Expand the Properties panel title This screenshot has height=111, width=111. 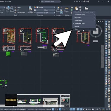coord(41,15)
